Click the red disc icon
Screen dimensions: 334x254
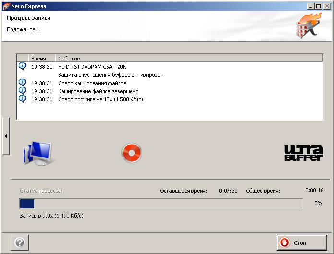point(131,153)
